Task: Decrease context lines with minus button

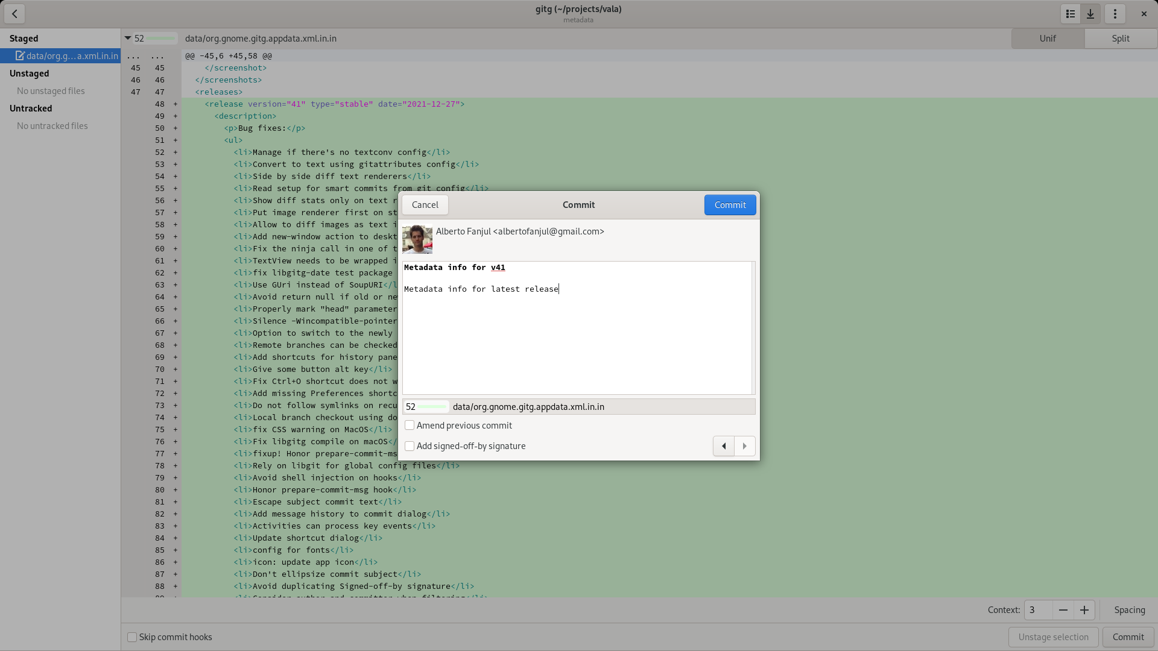Action: coord(1063,610)
